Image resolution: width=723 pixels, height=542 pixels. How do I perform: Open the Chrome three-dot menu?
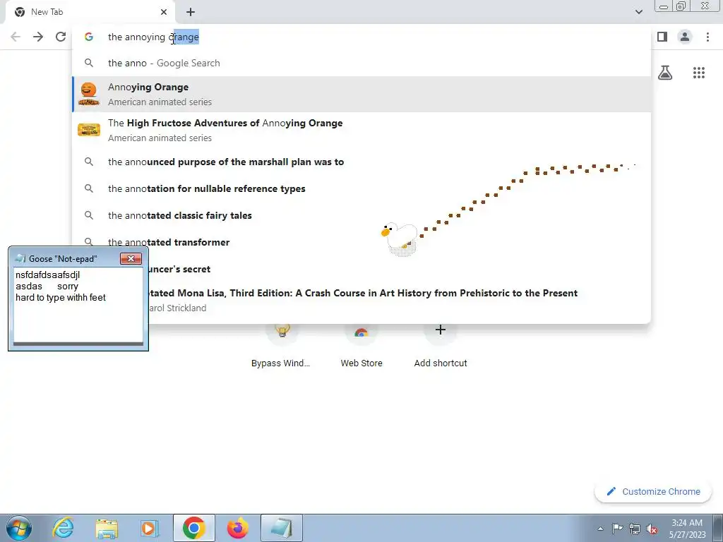tap(707, 37)
